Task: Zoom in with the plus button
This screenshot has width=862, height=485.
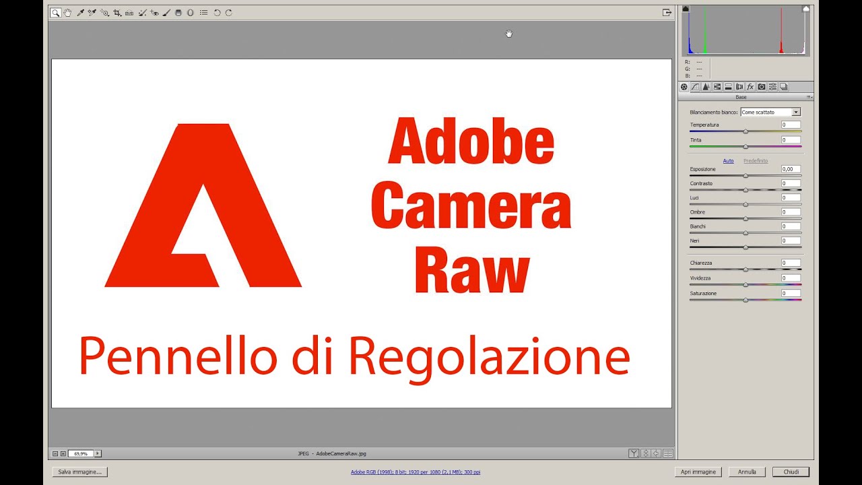Action: click(x=63, y=453)
